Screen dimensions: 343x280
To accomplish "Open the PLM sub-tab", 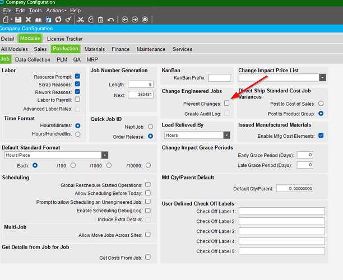I will pyautogui.click(x=62, y=60).
